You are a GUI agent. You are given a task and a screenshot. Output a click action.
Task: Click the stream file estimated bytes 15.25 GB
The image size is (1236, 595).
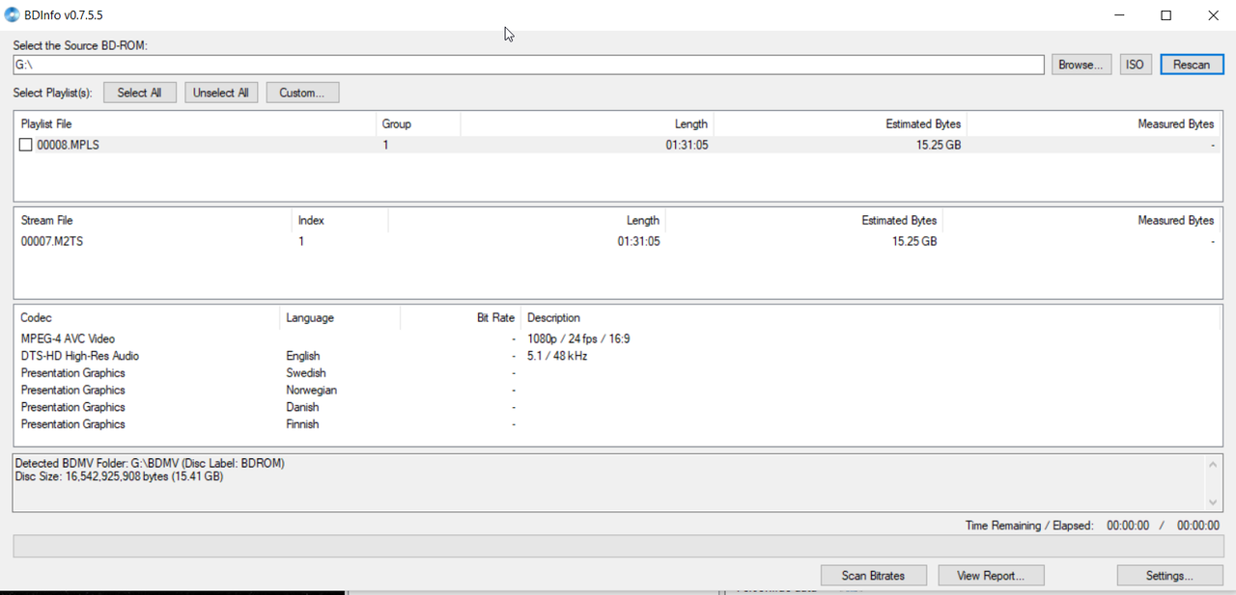click(x=914, y=241)
